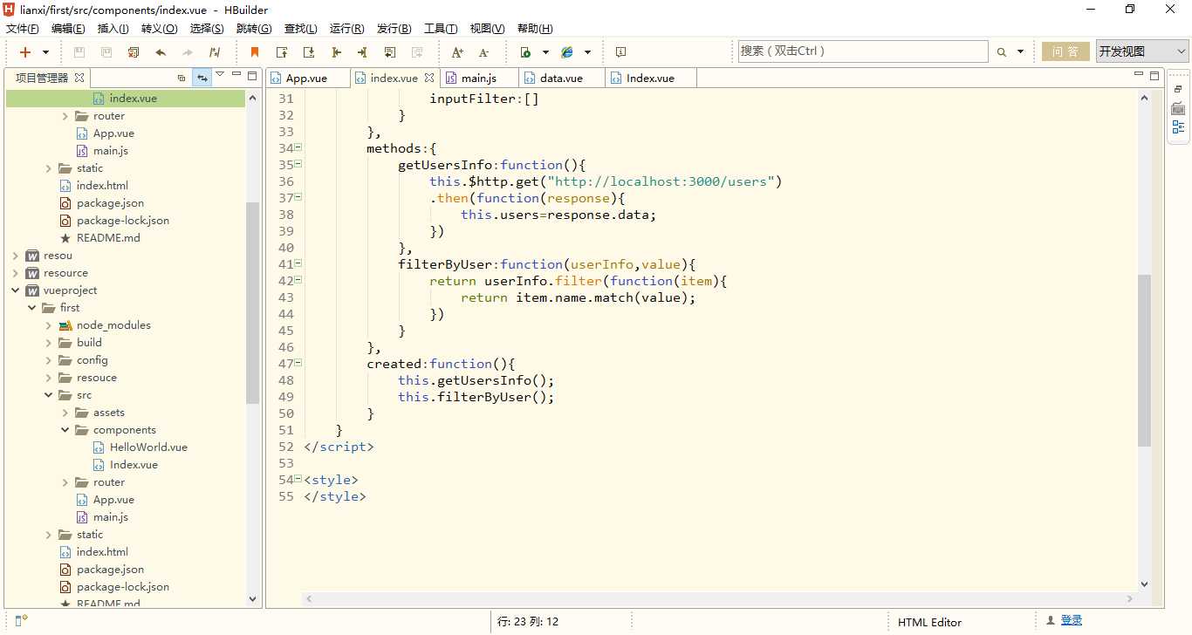The width and height of the screenshot is (1192, 635).
Task: Click the magnifier search icon
Action: point(1002,52)
